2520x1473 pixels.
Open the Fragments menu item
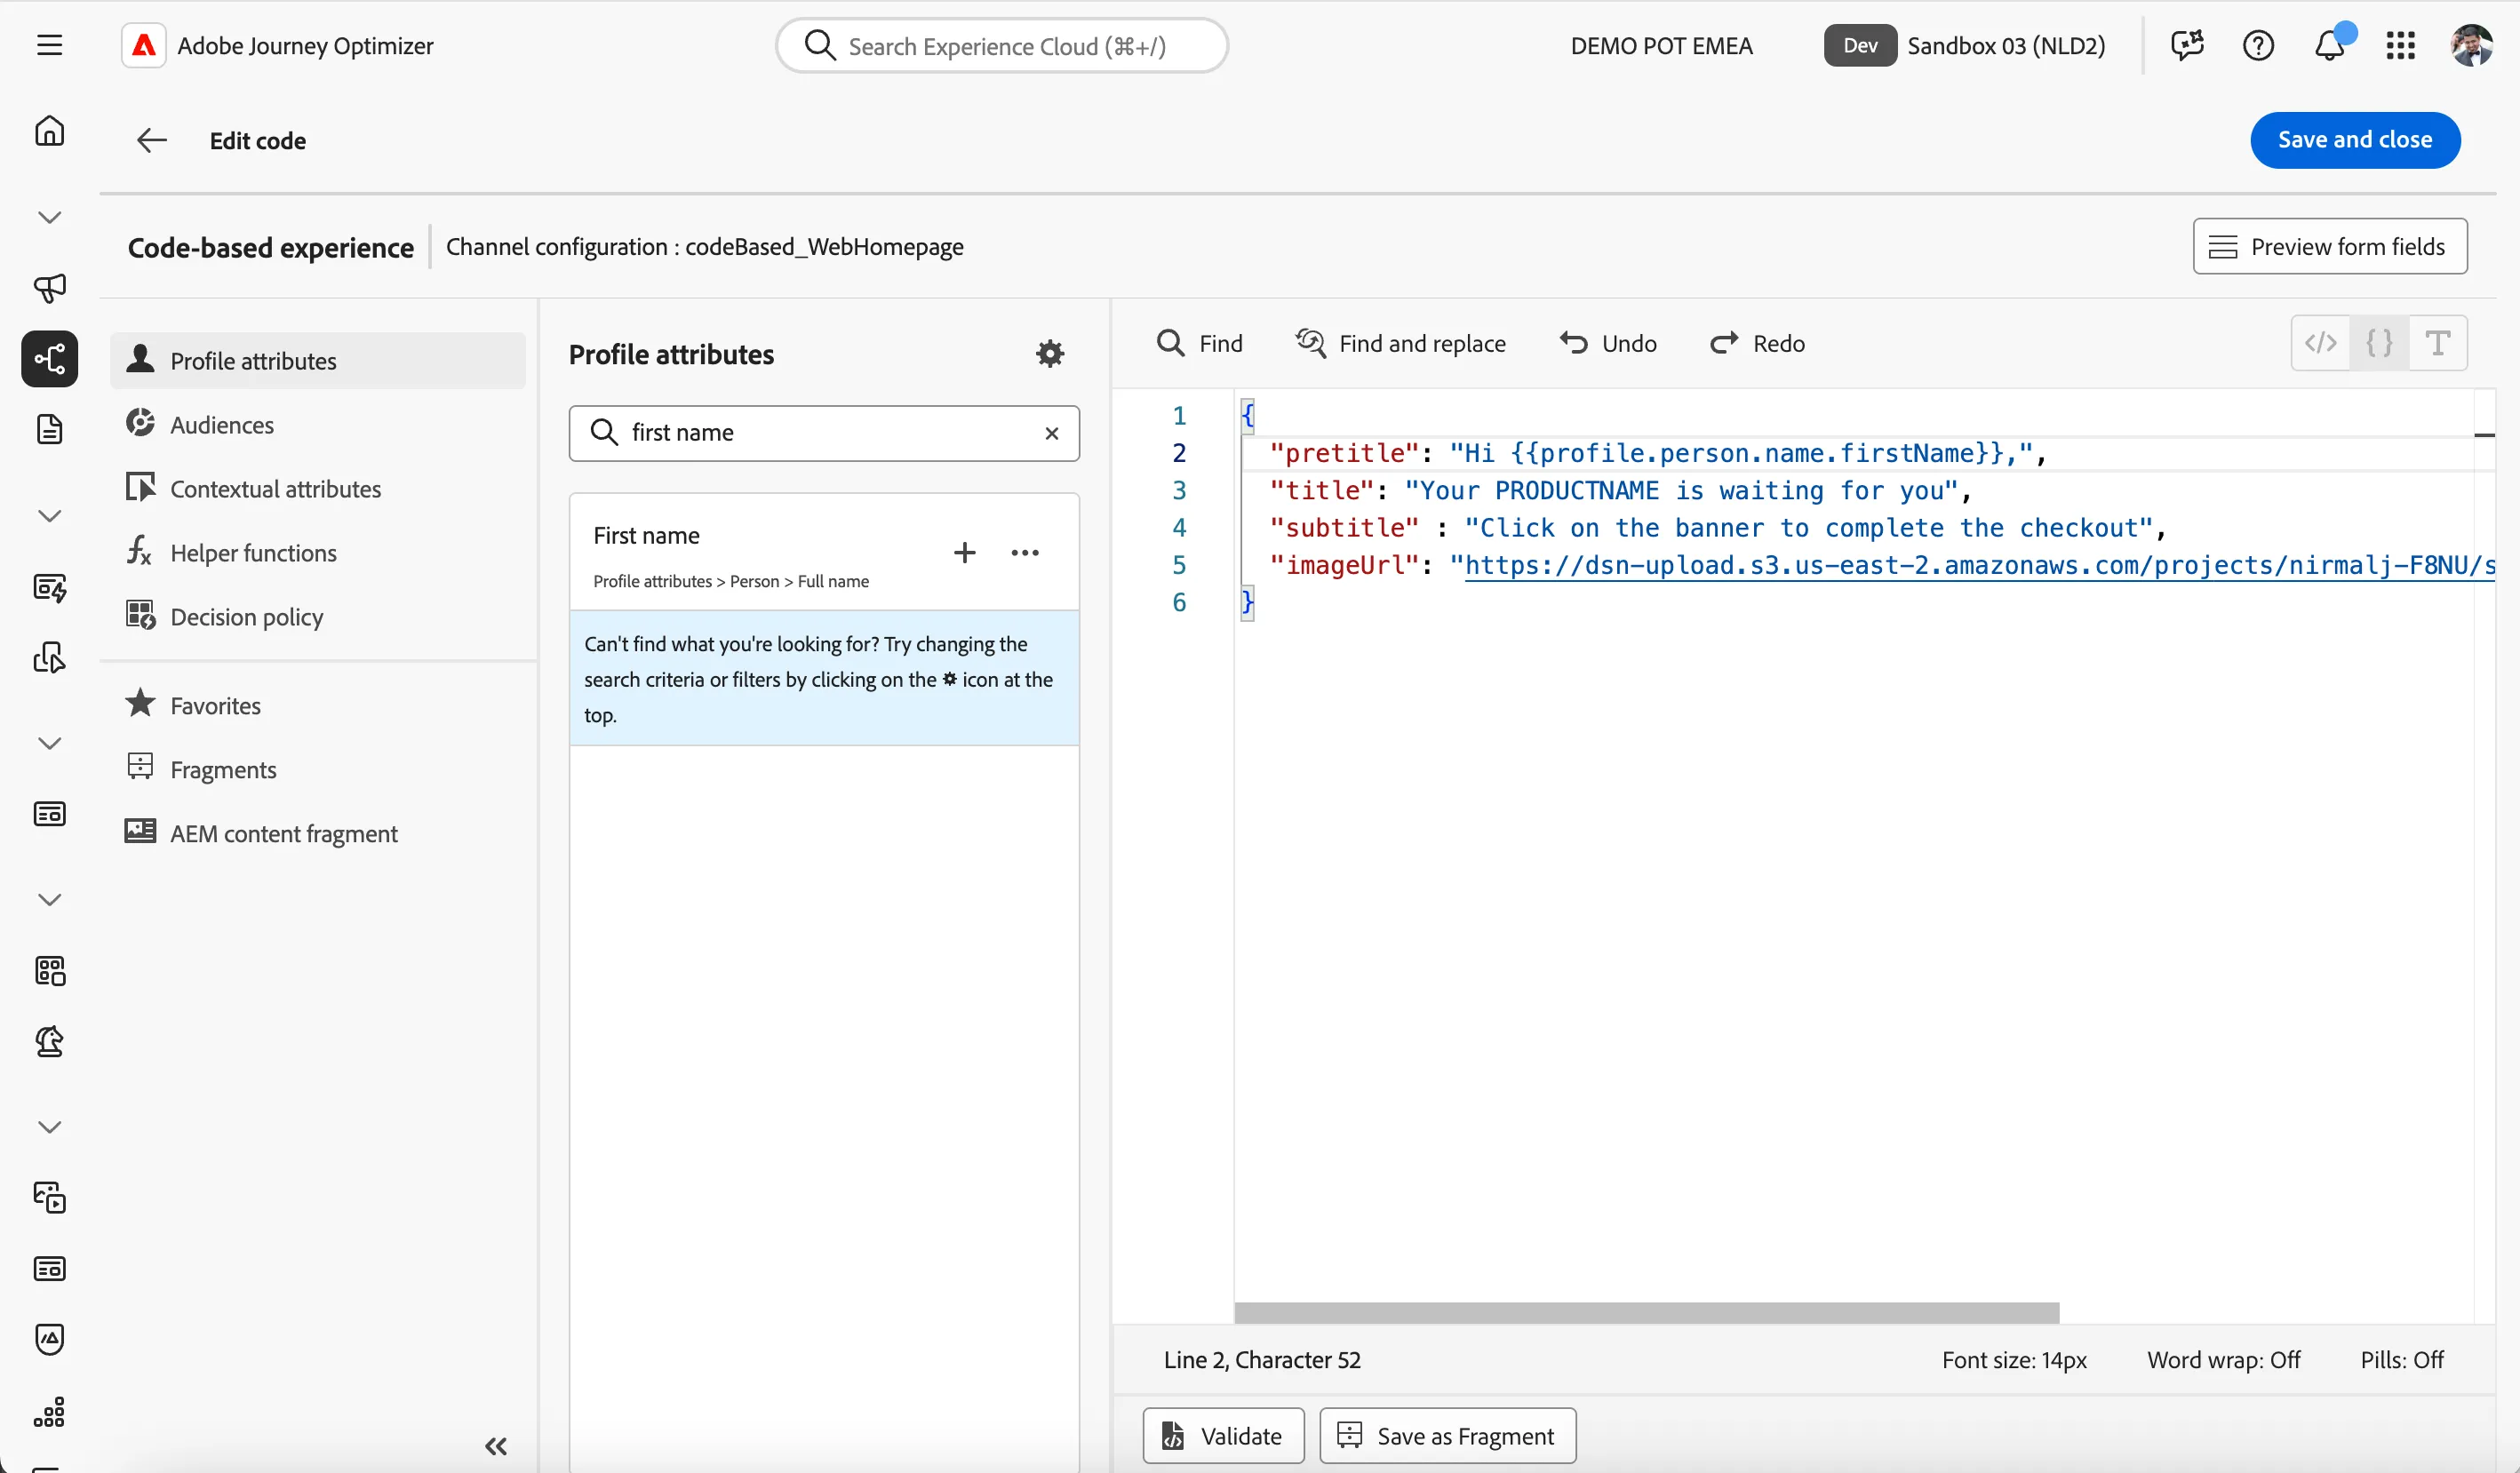coord(223,769)
